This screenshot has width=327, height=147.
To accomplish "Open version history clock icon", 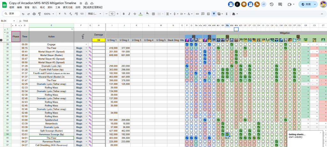I will (x=271, y=4).
